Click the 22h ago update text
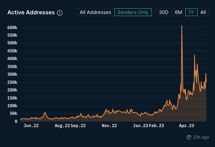This screenshot has width=215, height=147. click(201, 137)
